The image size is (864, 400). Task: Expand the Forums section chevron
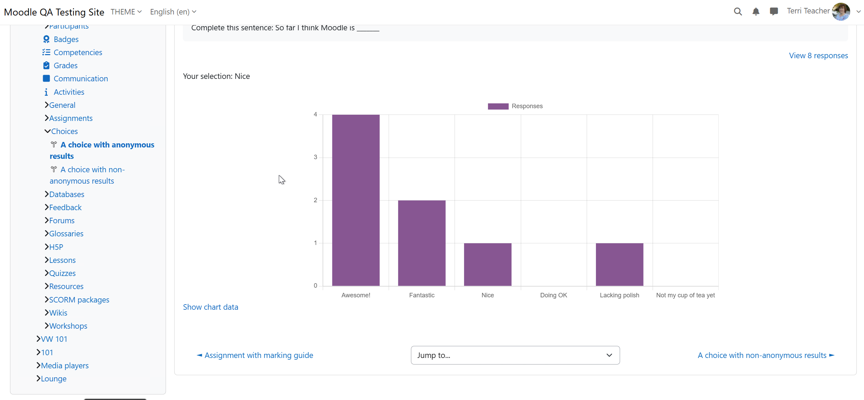pyautogui.click(x=47, y=220)
